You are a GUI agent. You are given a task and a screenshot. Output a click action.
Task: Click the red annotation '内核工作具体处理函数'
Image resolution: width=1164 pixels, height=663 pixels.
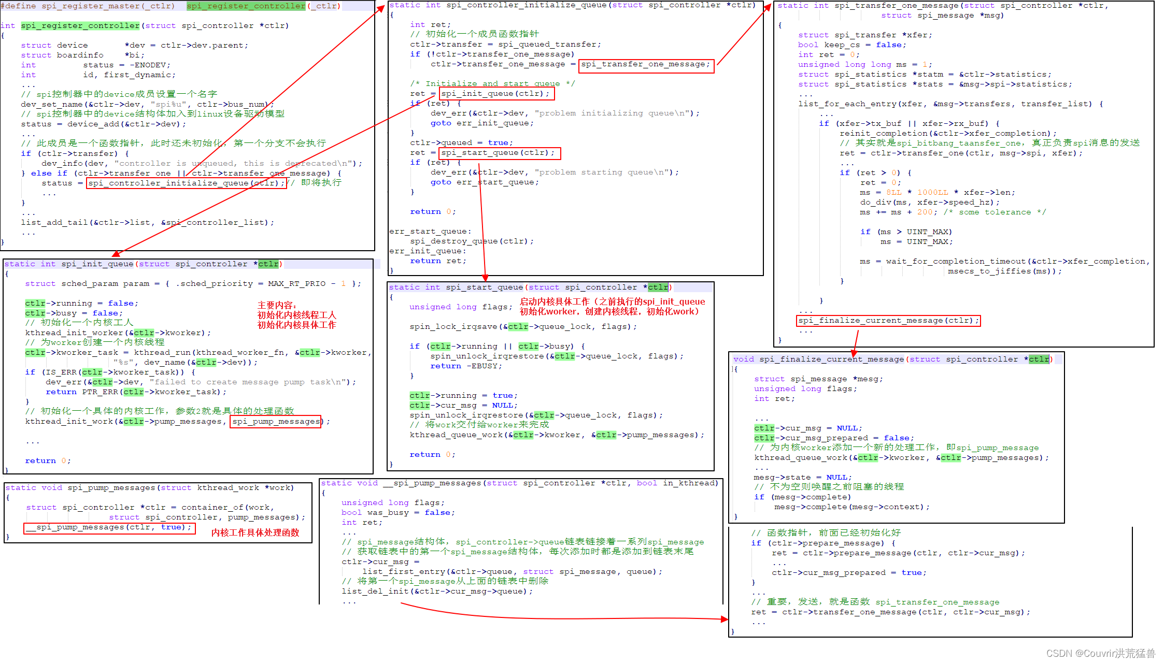(x=255, y=532)
